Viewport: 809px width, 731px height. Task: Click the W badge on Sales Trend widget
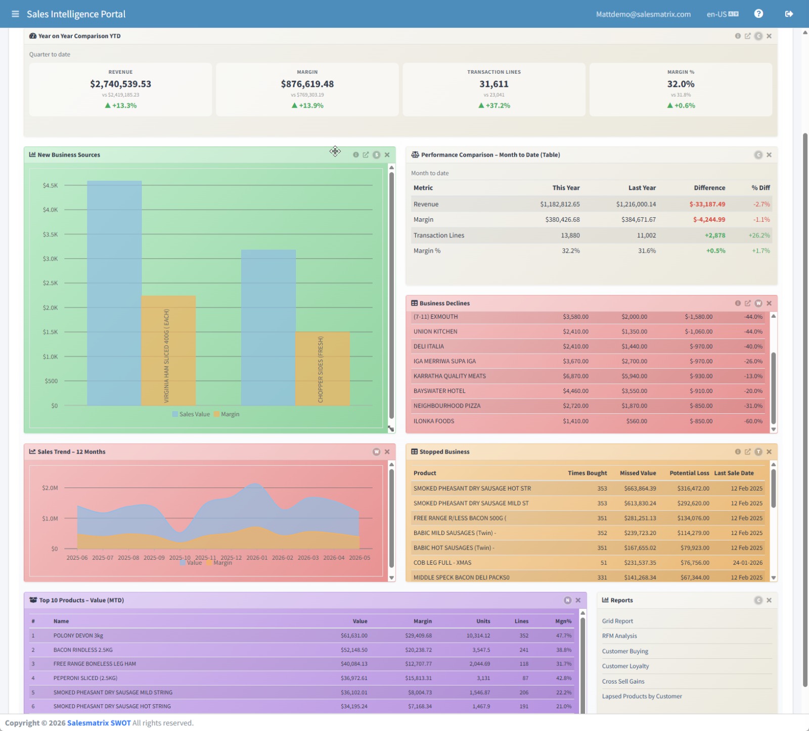(376, 452)
